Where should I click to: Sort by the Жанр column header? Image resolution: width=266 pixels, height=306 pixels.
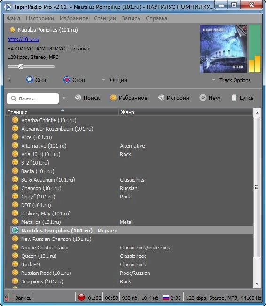tap(186, 112)
